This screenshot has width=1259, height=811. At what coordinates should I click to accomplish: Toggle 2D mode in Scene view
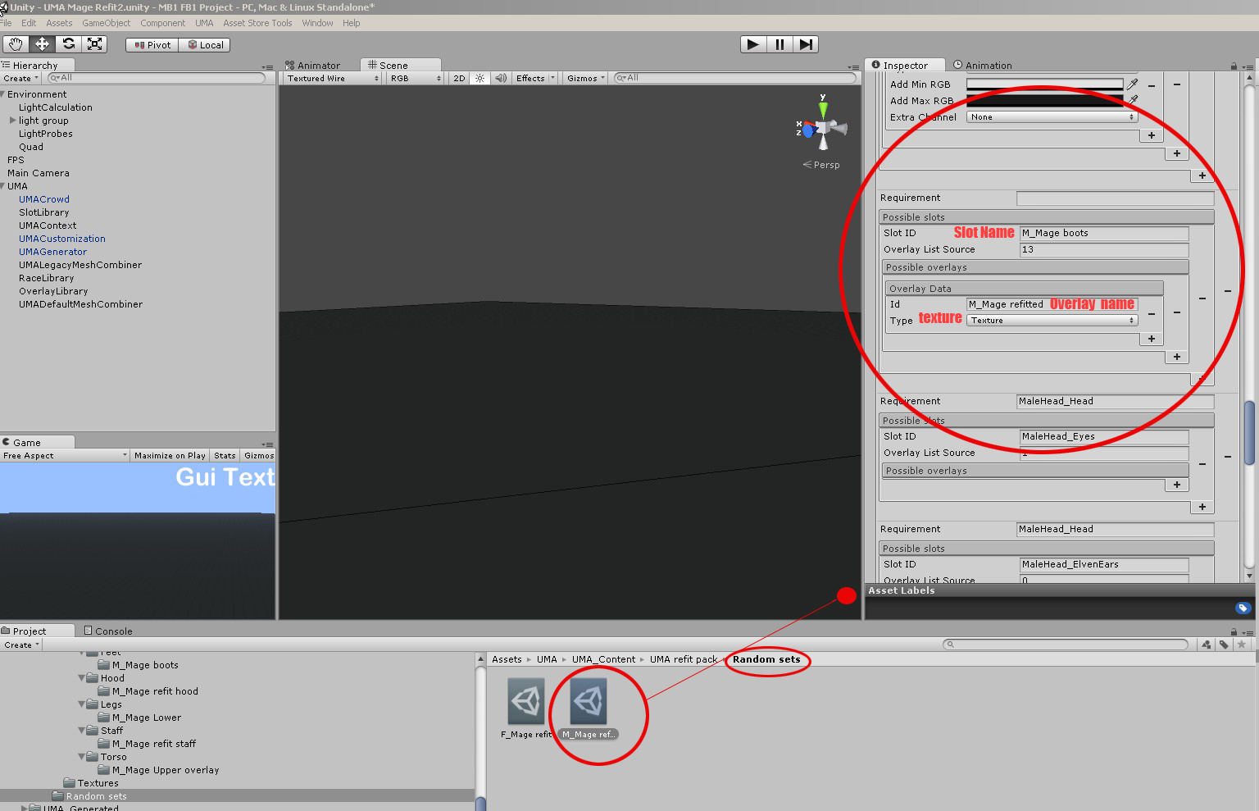pyautogui.click(x=459, y=79)
